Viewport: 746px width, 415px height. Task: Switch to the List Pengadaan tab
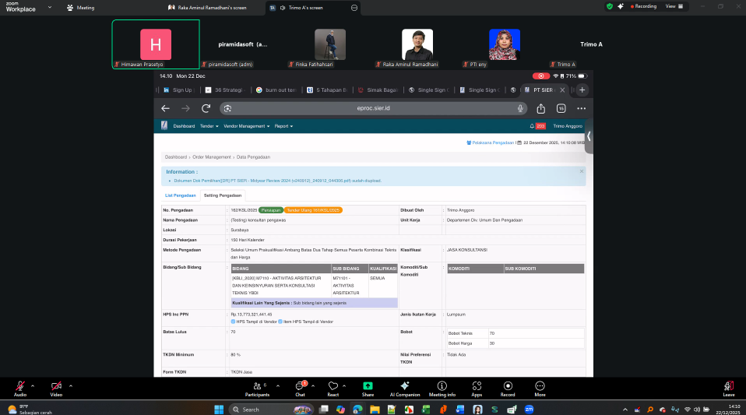pyautogui.click(x=181, y=195)
